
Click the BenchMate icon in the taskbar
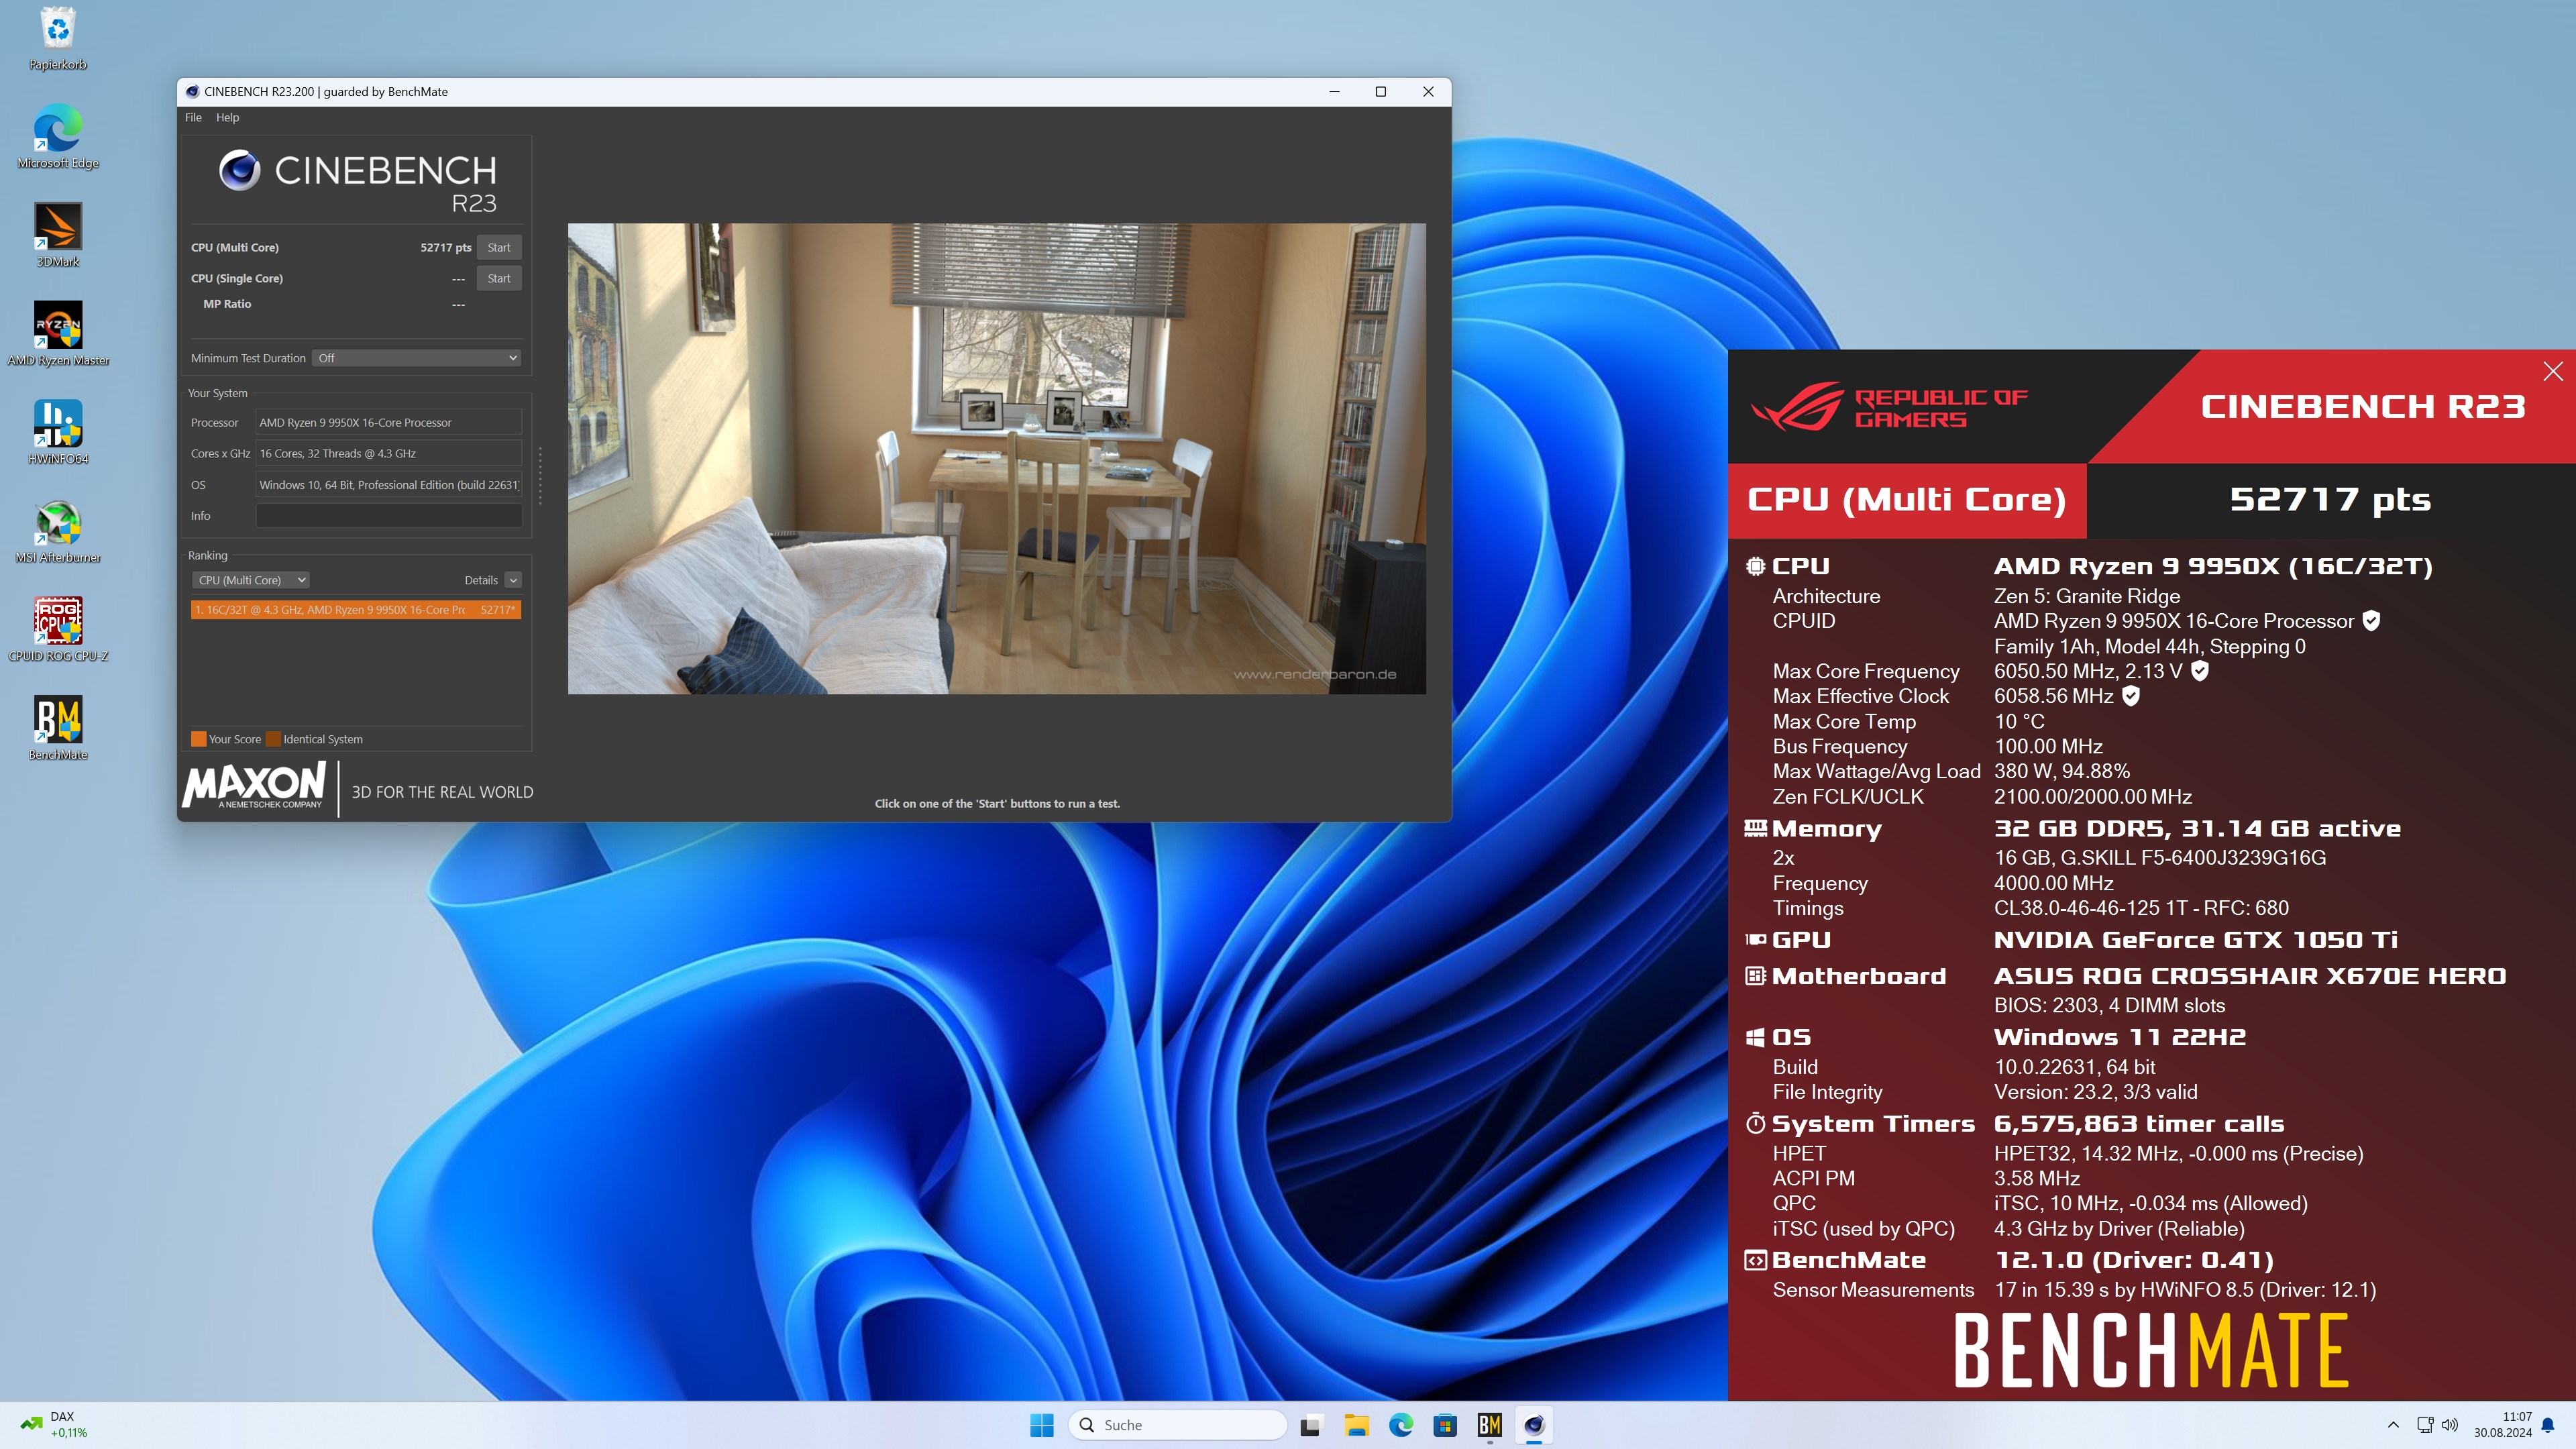coord(1489,1425)
